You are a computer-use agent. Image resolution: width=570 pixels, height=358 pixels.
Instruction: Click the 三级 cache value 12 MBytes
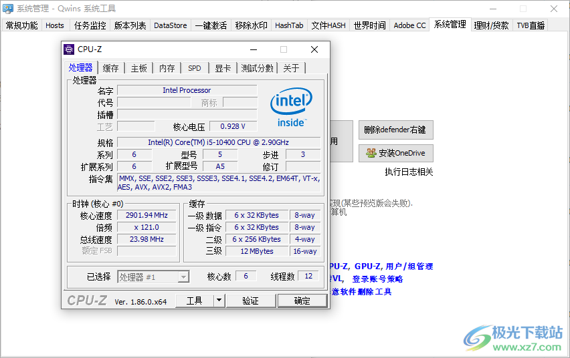(257, 251)
